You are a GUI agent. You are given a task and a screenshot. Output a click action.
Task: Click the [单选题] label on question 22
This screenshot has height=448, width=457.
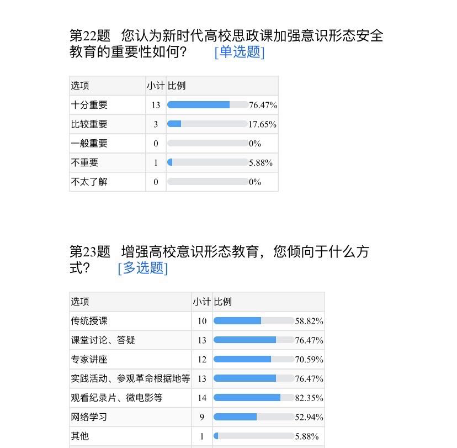coord(240,52)
